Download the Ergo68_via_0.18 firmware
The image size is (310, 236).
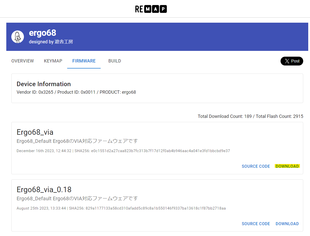point(287,224)
